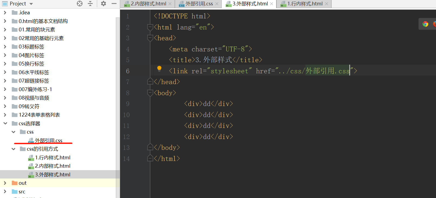Close the 3.外部样式.html tab

[272, 4]
